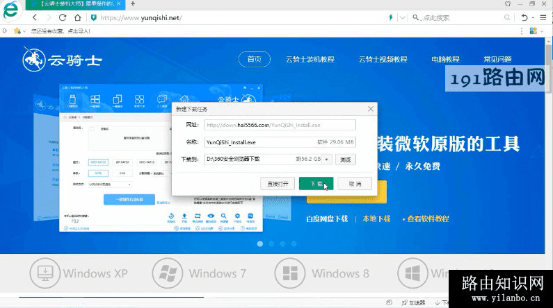
Task: Open 云骑士视频教程 in the nav bar
Action: tap(383, 60)
